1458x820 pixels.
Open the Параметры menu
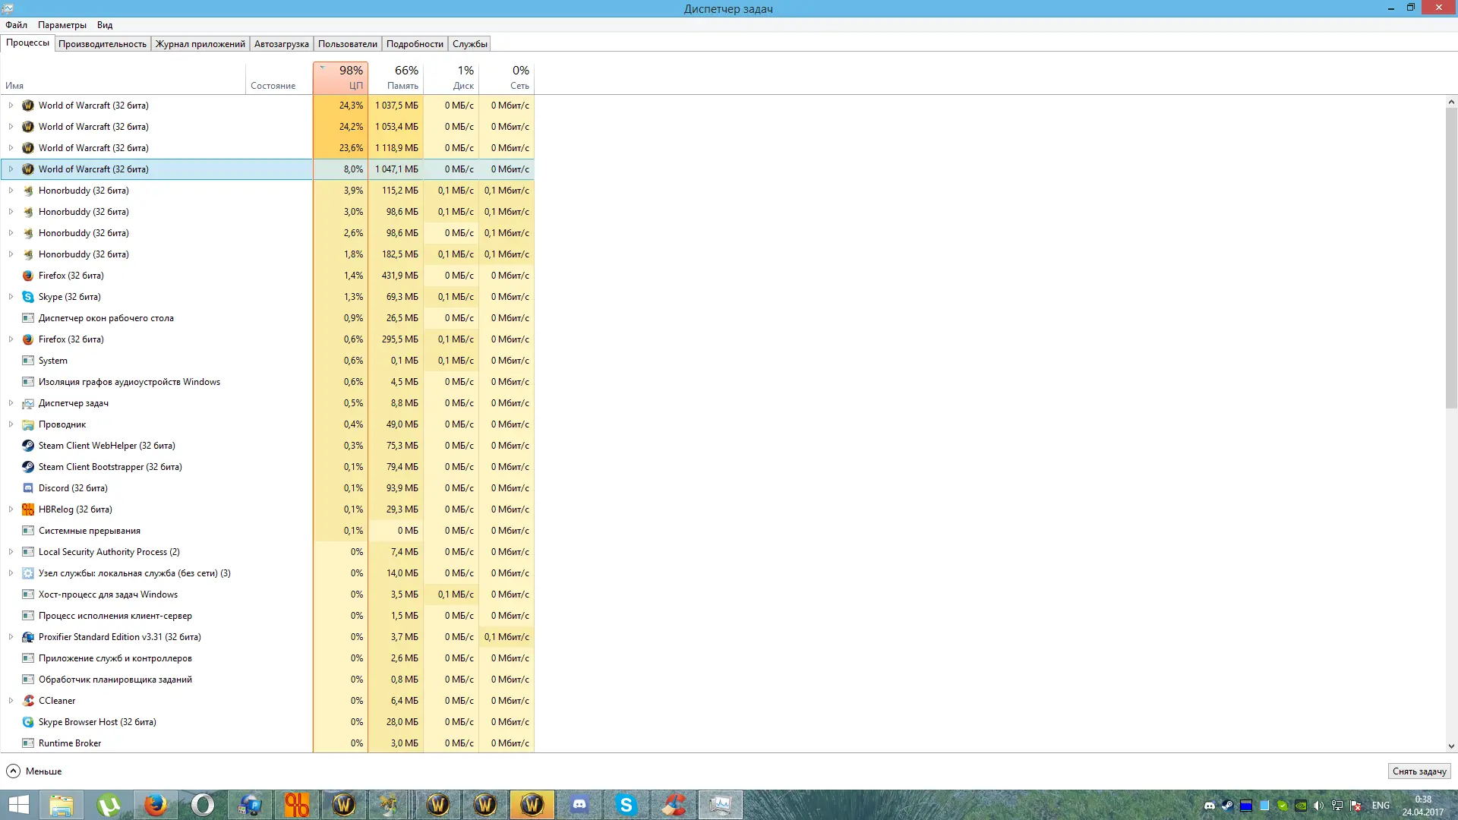pyautogui.click(x=62, y=25)
